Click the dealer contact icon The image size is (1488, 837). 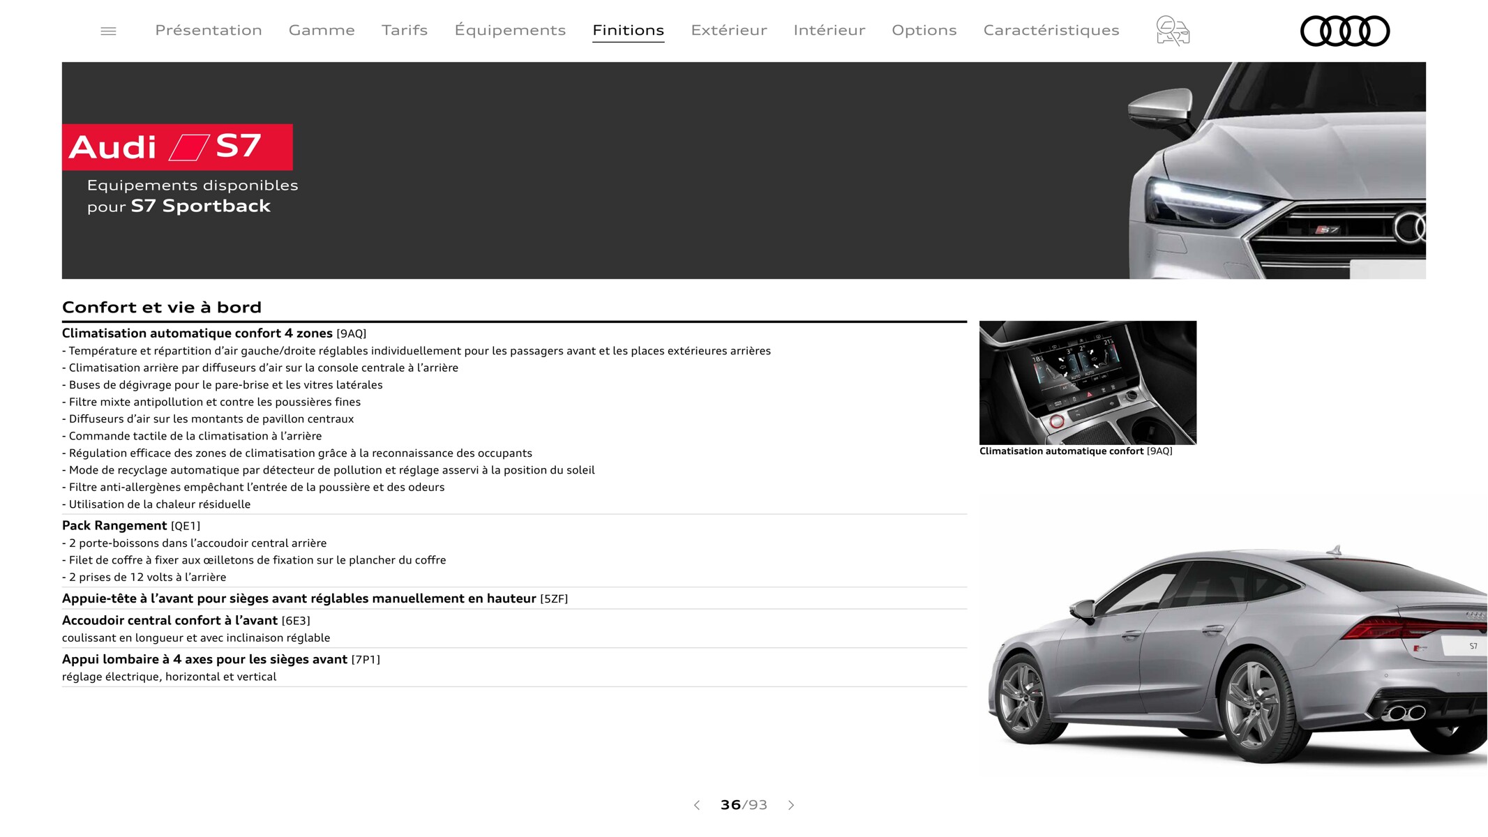coord(1173,31)
